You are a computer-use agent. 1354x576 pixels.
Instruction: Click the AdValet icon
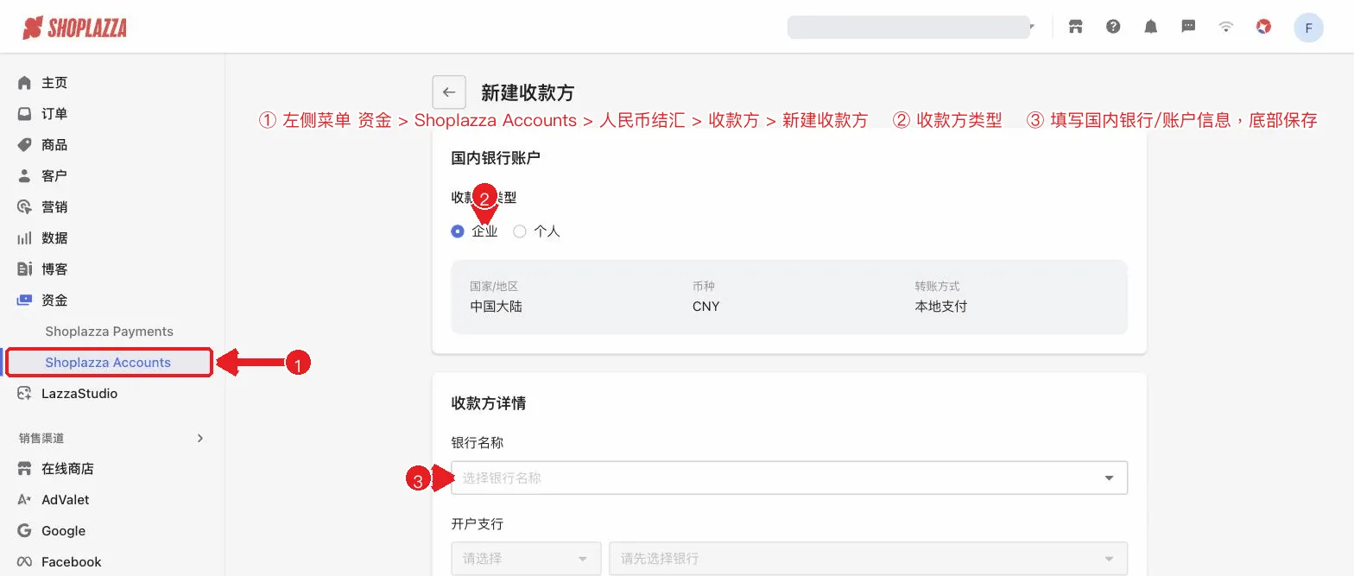point(24,500)
